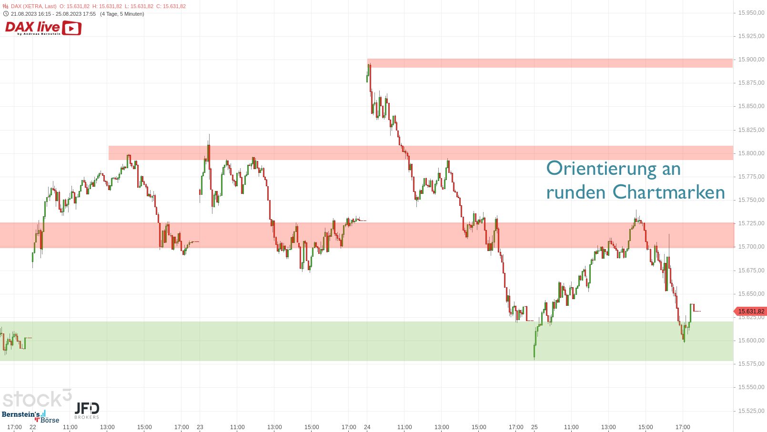Select the chart title DAX (XETRA, Last)
This screenshot has width=767, height=432.
[x=33, y=6]
